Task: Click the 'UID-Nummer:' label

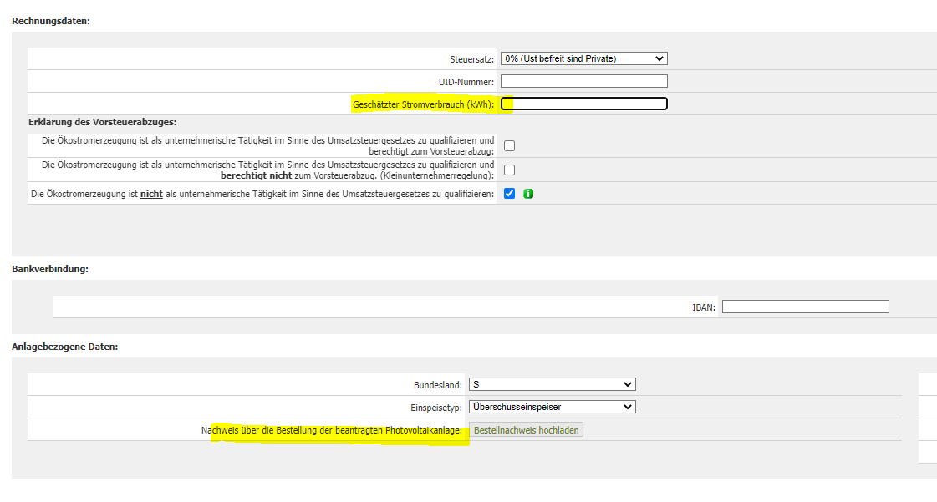Action: (x=466, y=83)
